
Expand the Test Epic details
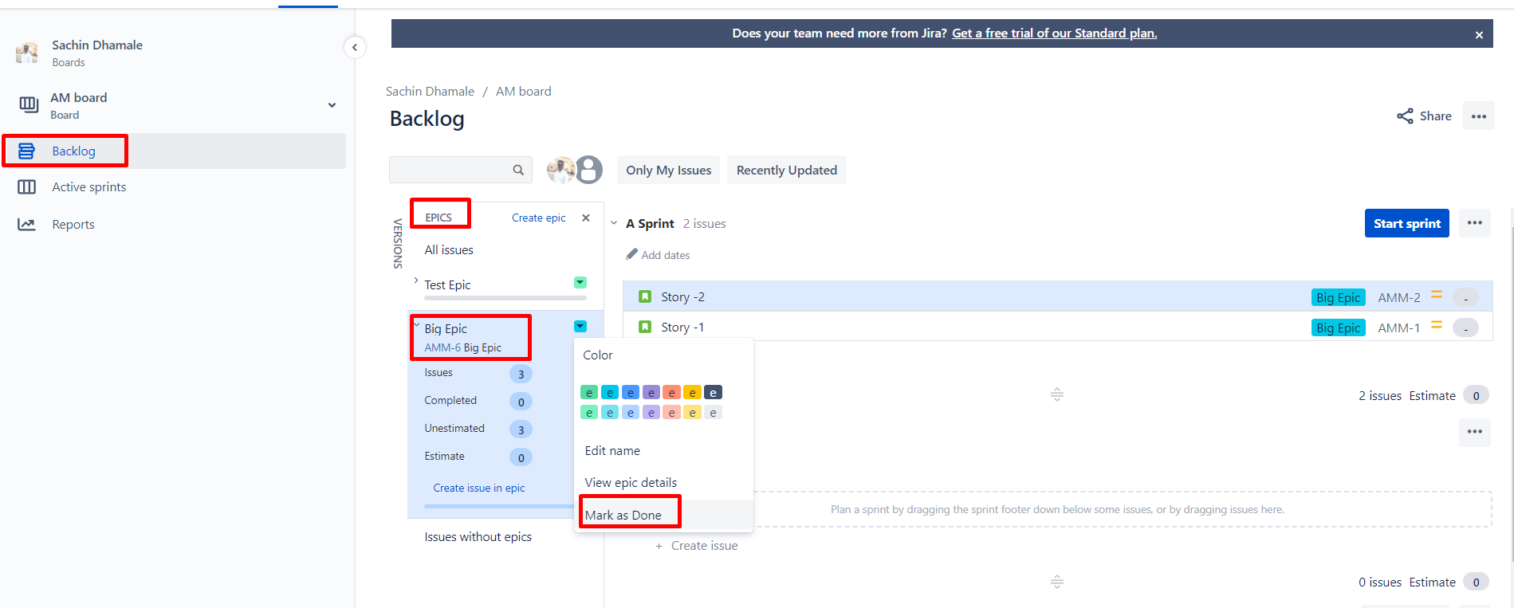coord(416,280)
